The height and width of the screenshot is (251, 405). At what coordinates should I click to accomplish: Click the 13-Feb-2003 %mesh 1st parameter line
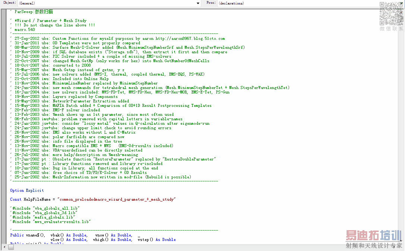point(92,114)
